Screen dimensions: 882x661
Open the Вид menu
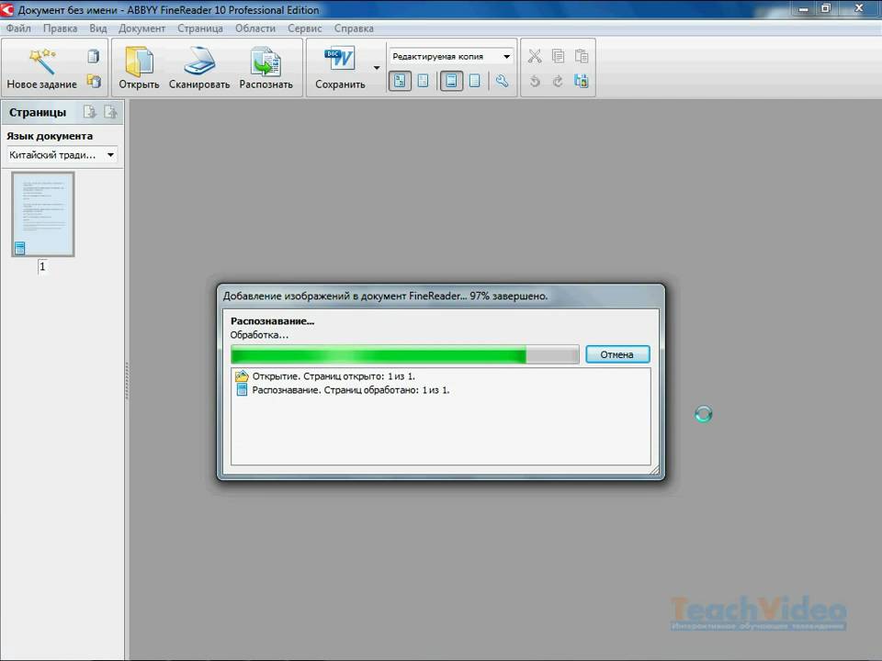[98, 28]
